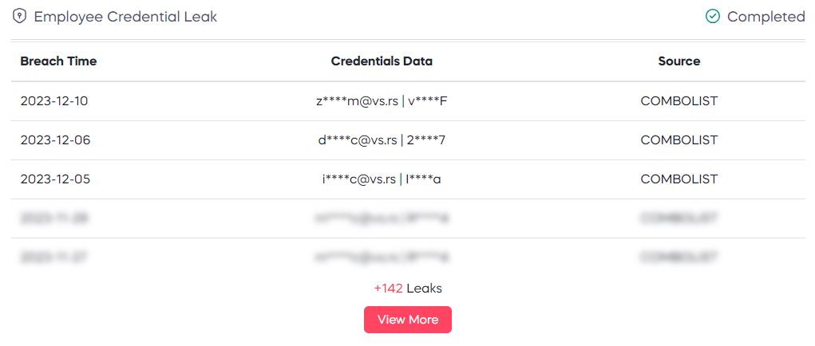
Task: Click the last blurred breach date row
Action: coord(53,257)
